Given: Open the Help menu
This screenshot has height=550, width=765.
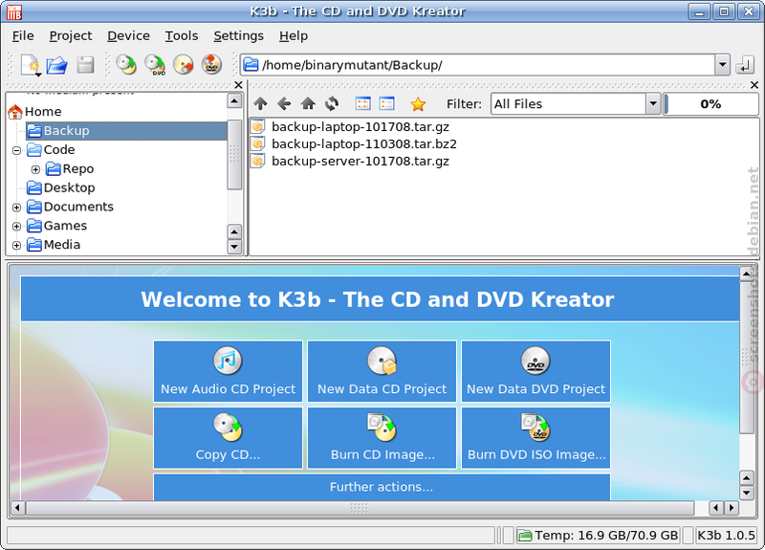Looking at the screenshot, I should pyautogui.click(x=294, y=36).
